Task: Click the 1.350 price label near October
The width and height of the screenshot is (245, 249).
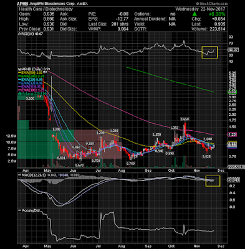Action: 174,128
